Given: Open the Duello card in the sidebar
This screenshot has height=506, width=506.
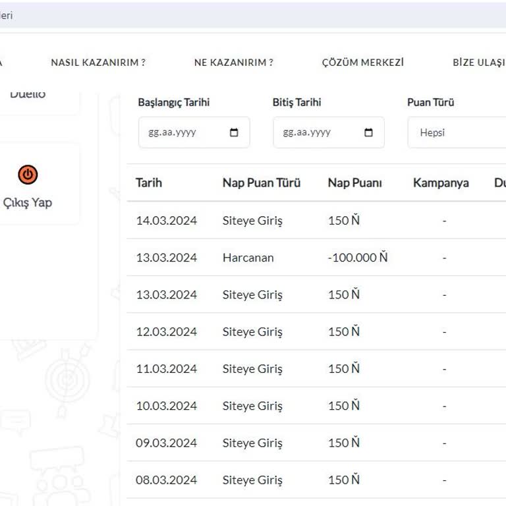Looking at the screenshot, I should (28, 94).
